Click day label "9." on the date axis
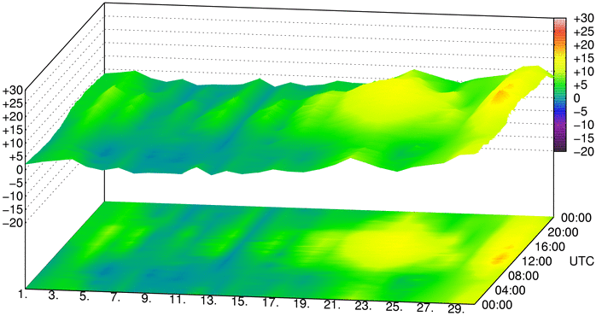 point(146,299)
